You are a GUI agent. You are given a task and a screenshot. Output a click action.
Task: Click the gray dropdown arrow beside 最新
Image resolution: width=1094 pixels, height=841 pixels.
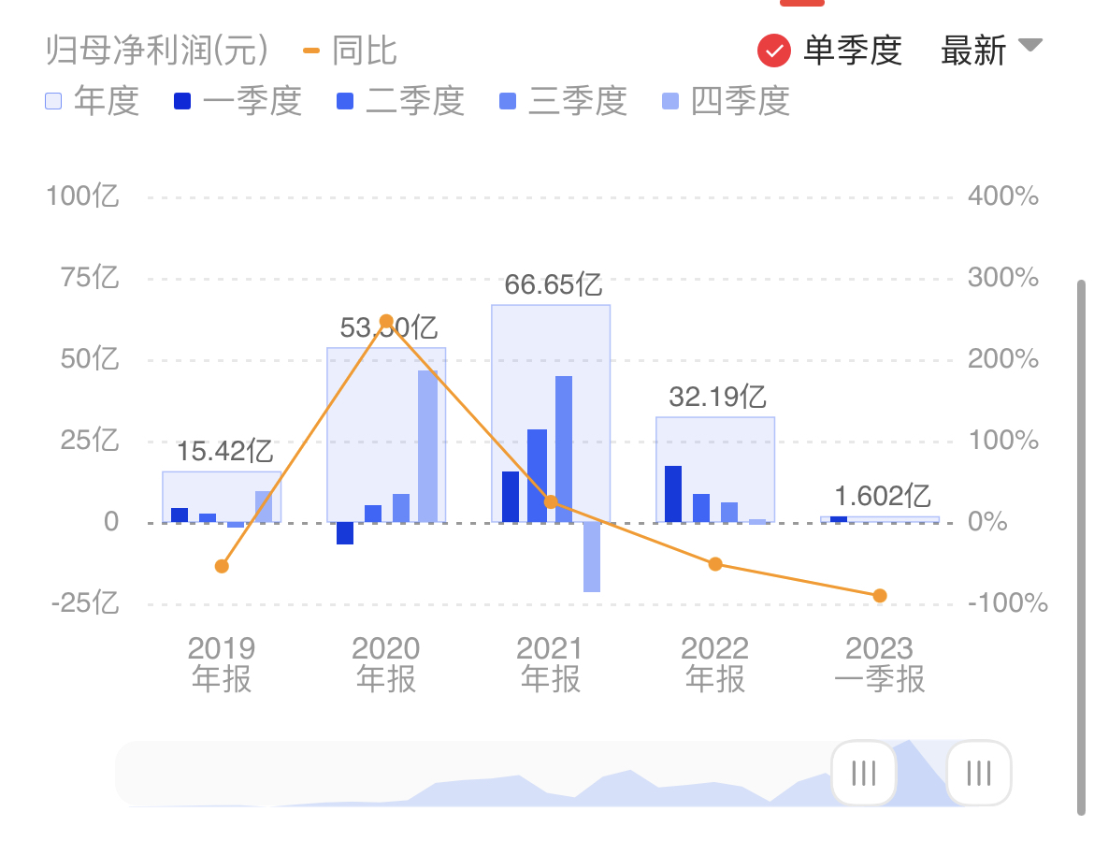pos(1029,46)
